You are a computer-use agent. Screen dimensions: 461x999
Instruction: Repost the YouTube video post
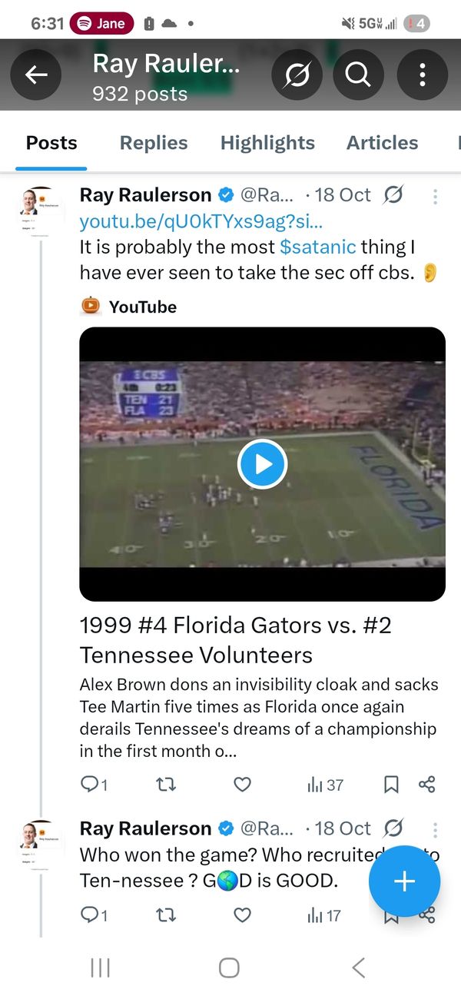click(166, 785)
